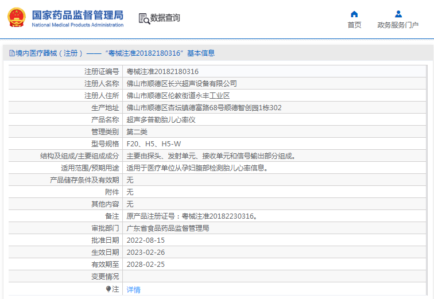This screenshot has width=434, height=299.
Task: Click the 结构及组成/主要组成成分 label
Action: pyautogui.click(x=79, y=156)
